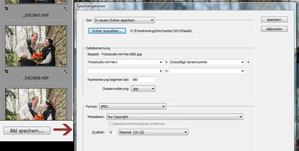Image resolution: width=299 pixels, height=151 pixels.
Task: Toggle Speicherortinformationen entfernen checkbox
Action: tap(110, 124)
